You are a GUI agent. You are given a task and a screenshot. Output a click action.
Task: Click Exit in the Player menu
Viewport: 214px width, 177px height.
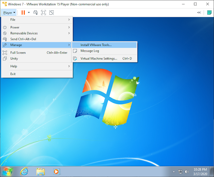click(37, 74)
